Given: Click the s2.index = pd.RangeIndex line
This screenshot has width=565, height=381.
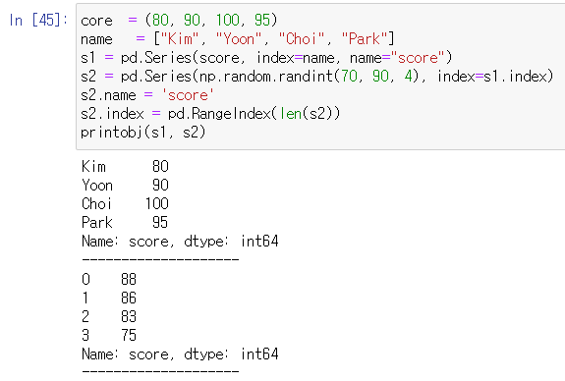Looking at the screenshot, I should tap(210, 114).
